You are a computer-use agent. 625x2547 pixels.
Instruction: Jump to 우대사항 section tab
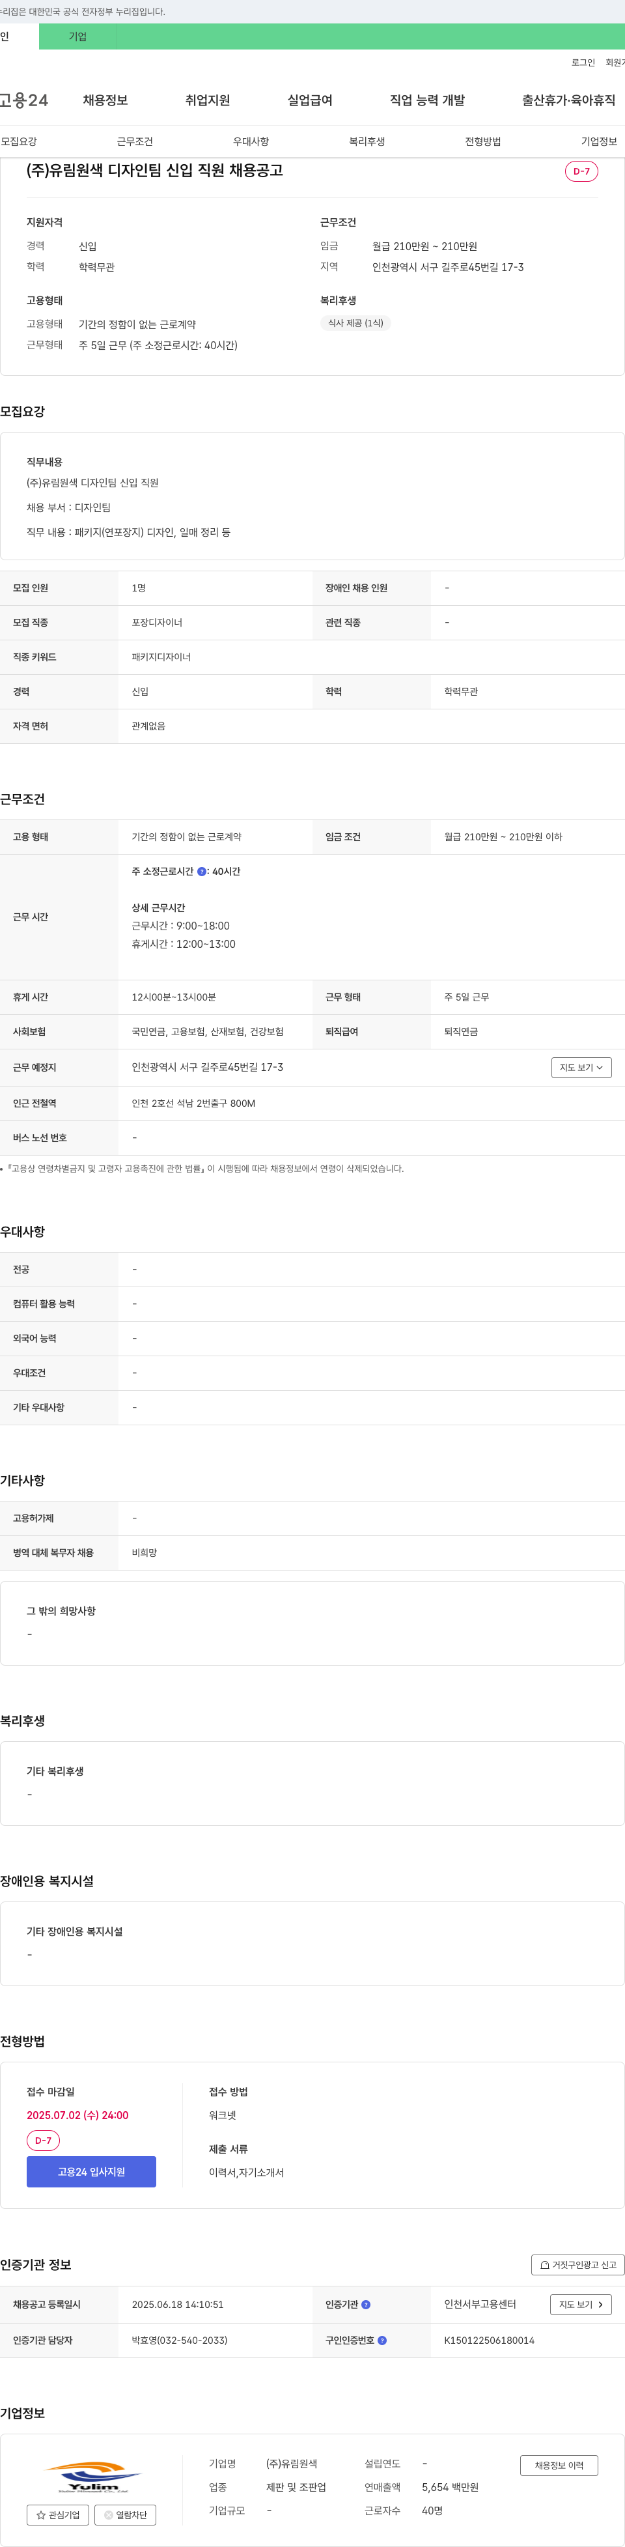tap(251, 141)
